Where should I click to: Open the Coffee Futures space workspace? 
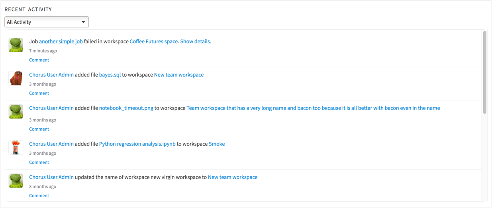[x=154, y=41]
